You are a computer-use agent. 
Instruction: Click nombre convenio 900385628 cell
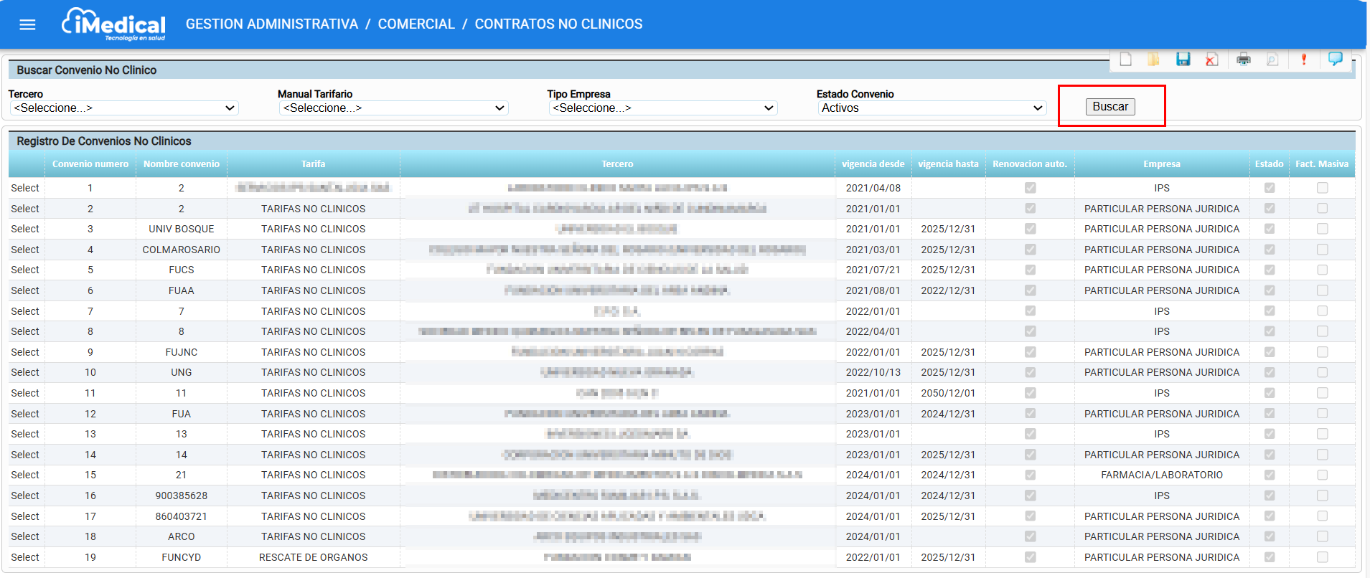point(182,496)
